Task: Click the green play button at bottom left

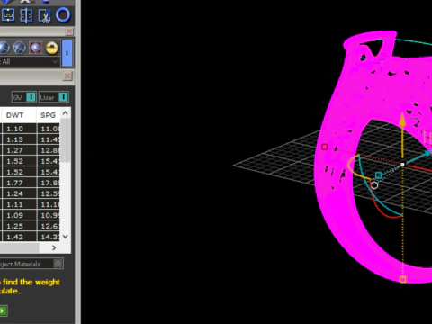Action: 4,310
